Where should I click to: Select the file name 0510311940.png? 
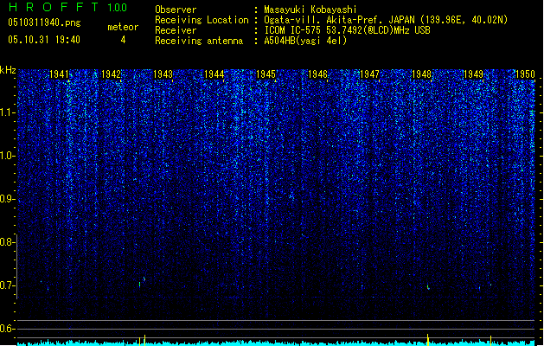[x=44, y=22]
